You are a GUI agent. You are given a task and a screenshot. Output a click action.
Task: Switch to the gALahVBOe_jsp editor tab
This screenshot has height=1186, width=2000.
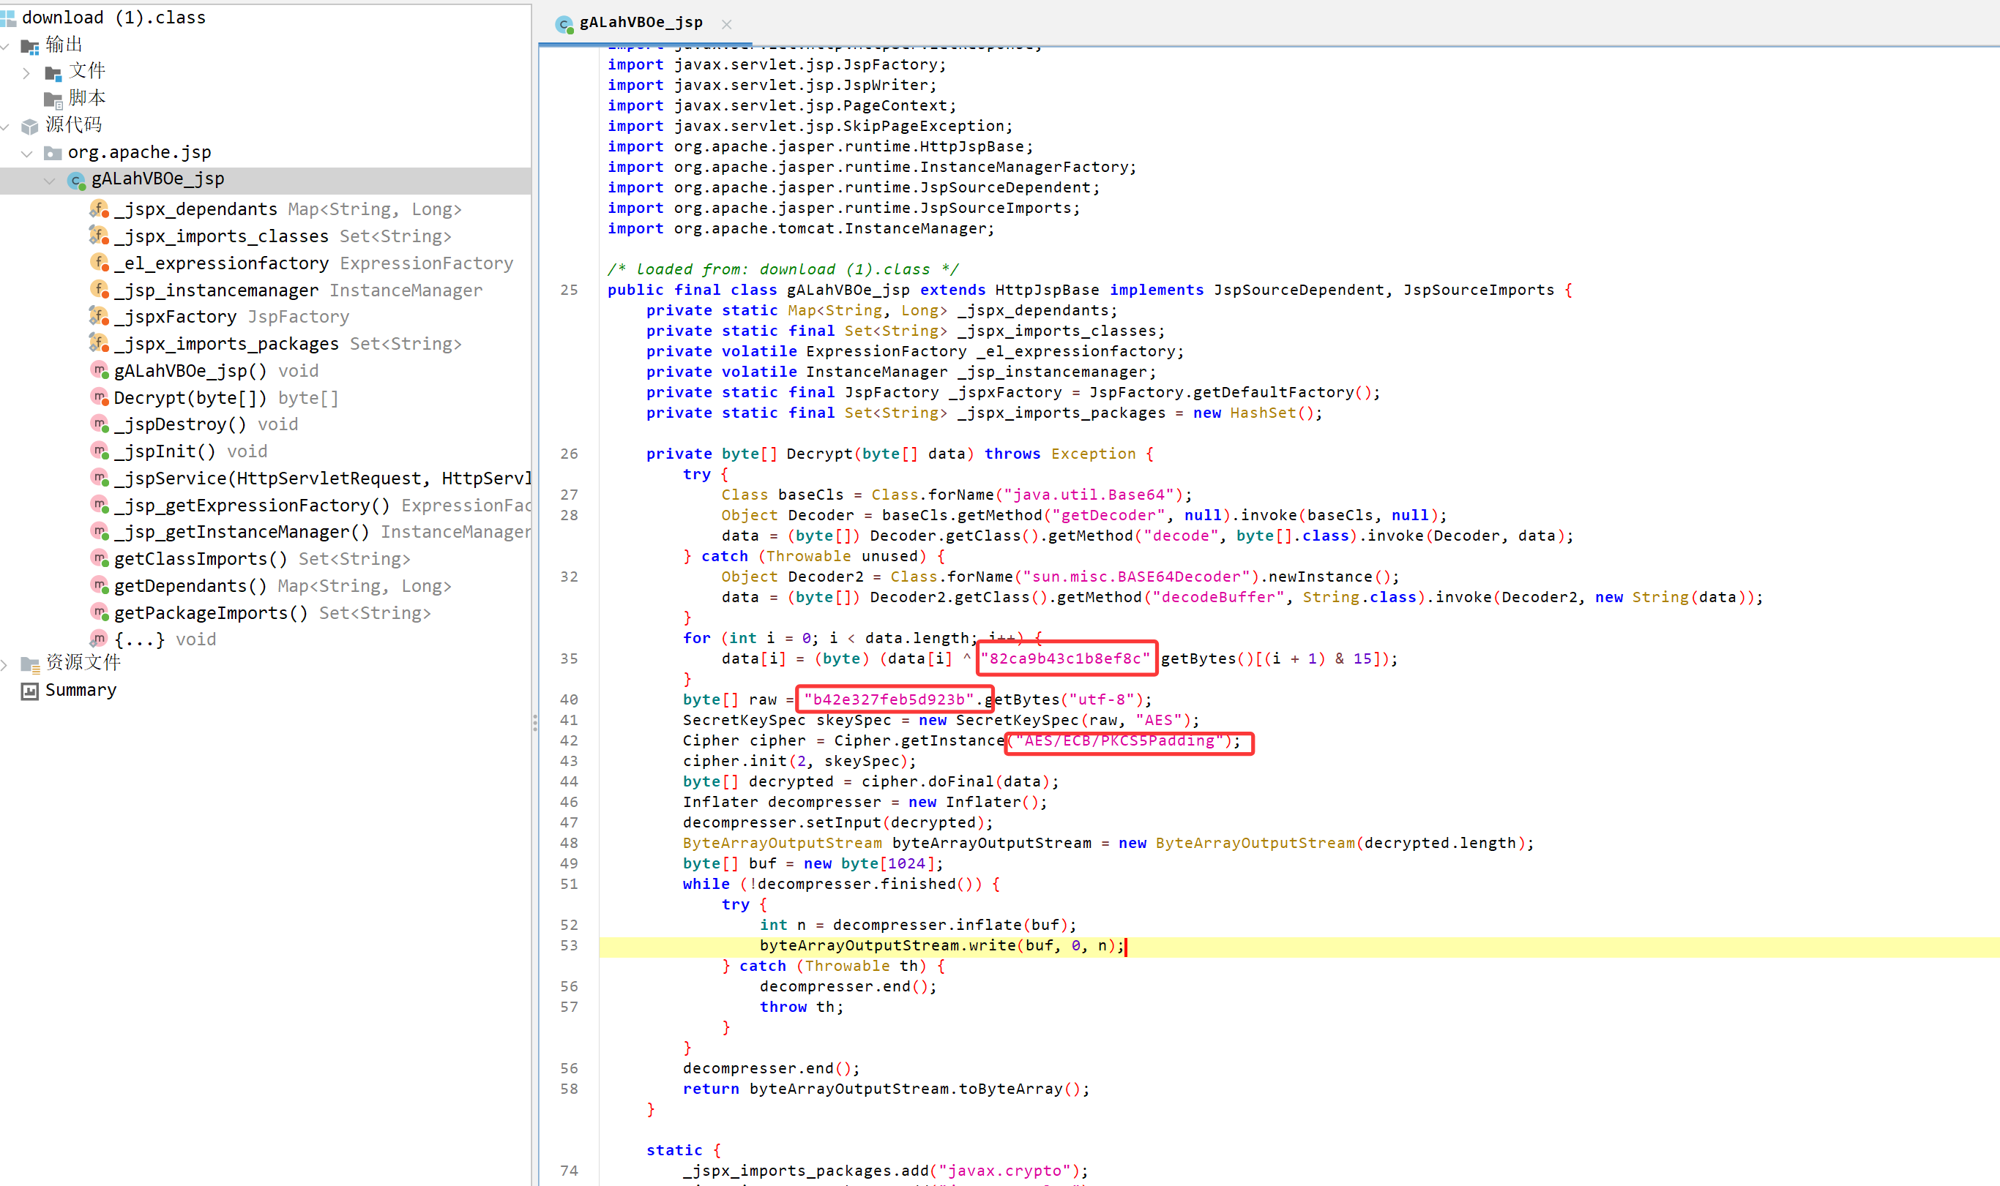tap(640, 23)
